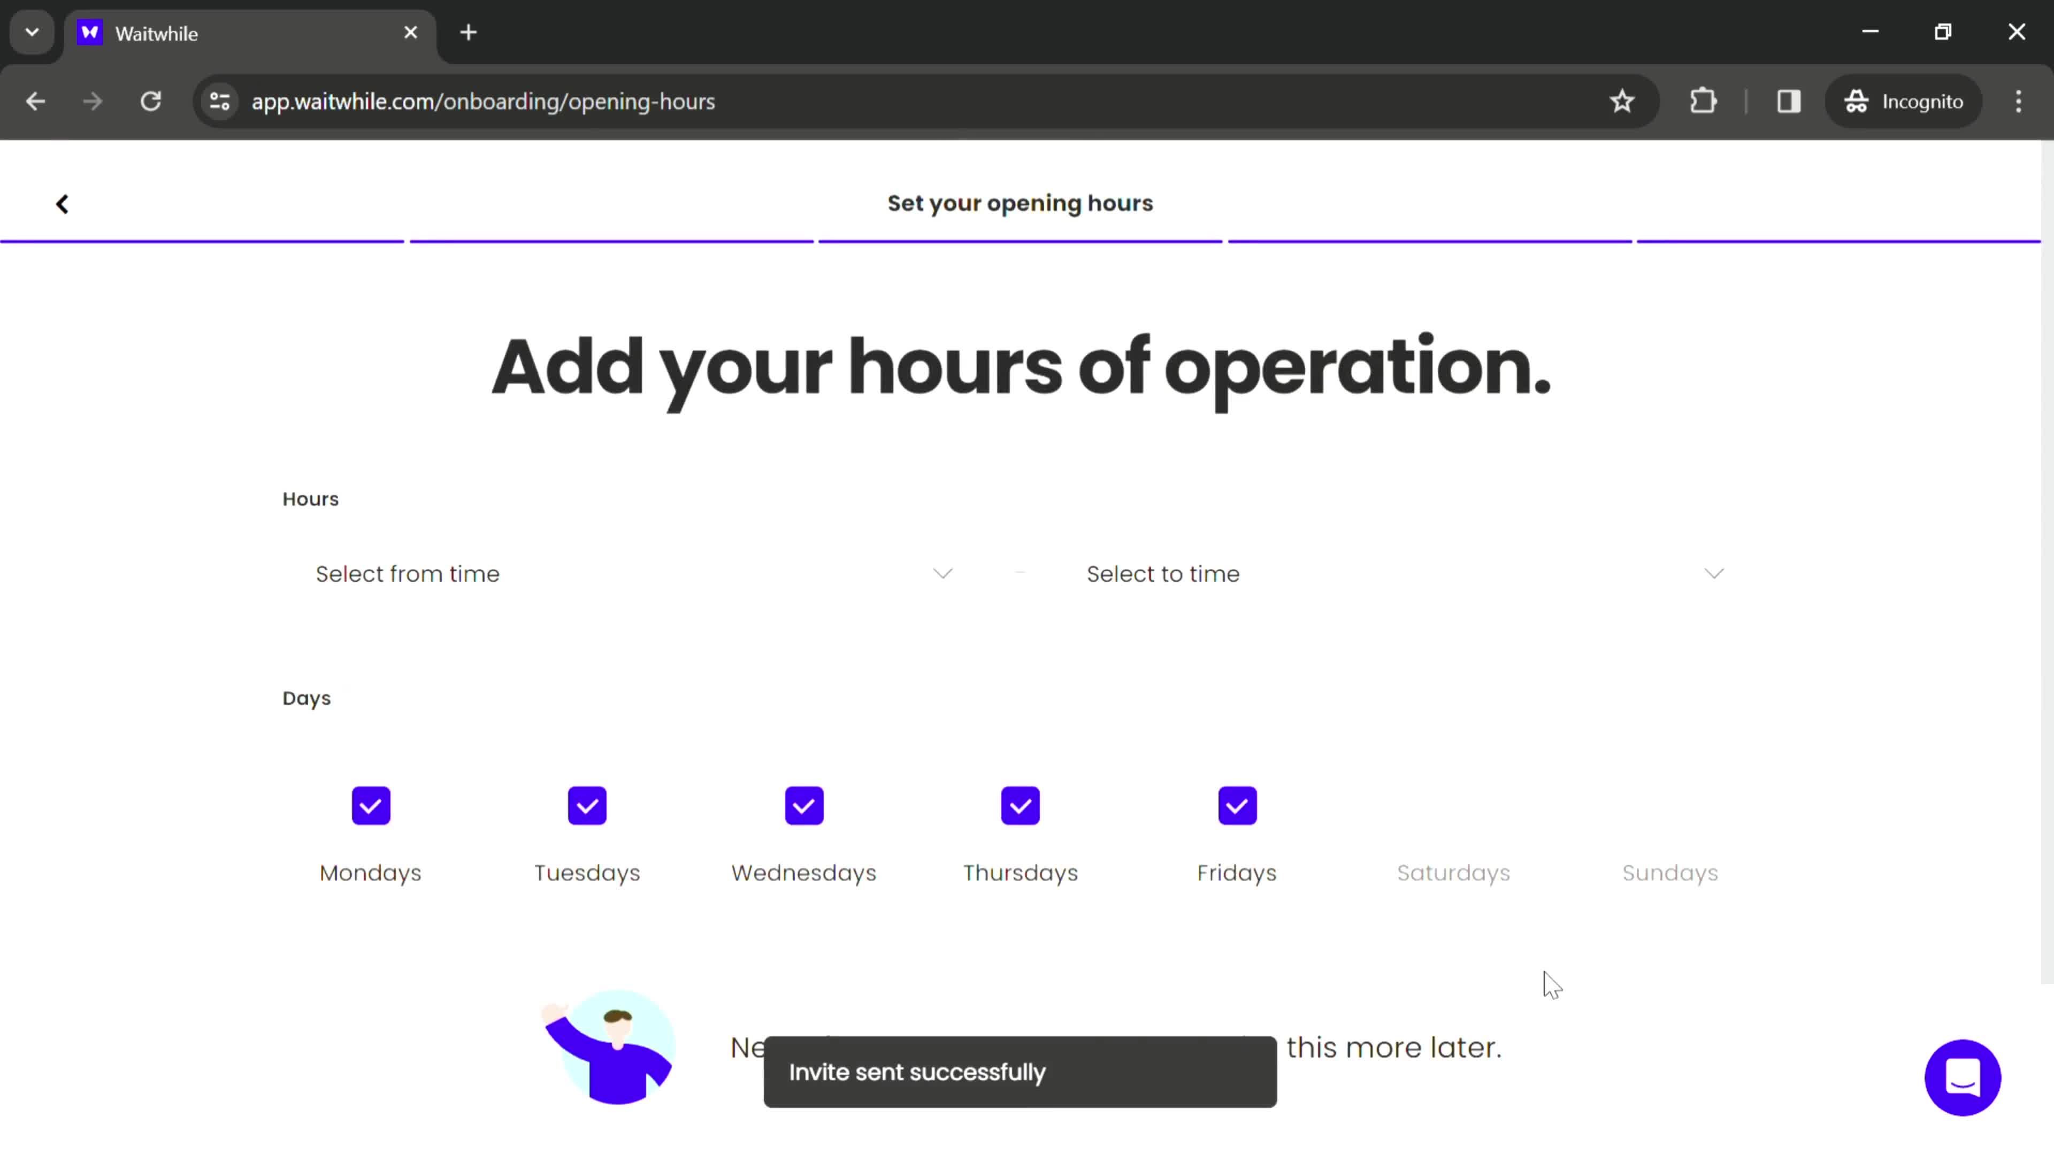This screenshot has width=2054, height=1155.
Task: Click the browser back arrow
Action: pyautogui.click(x=35, y=101)
